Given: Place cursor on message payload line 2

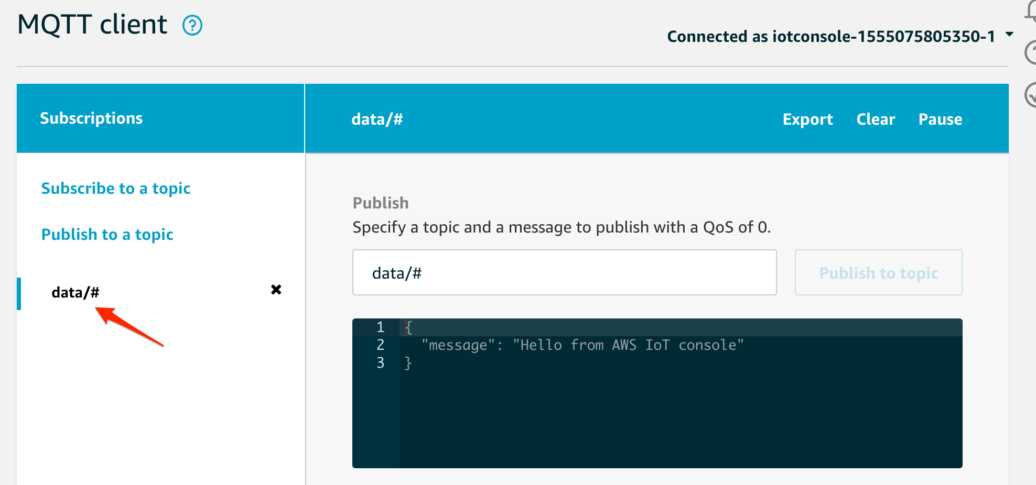Looking at the screenshot, I should pyautogui.click(x=582, y=345).
